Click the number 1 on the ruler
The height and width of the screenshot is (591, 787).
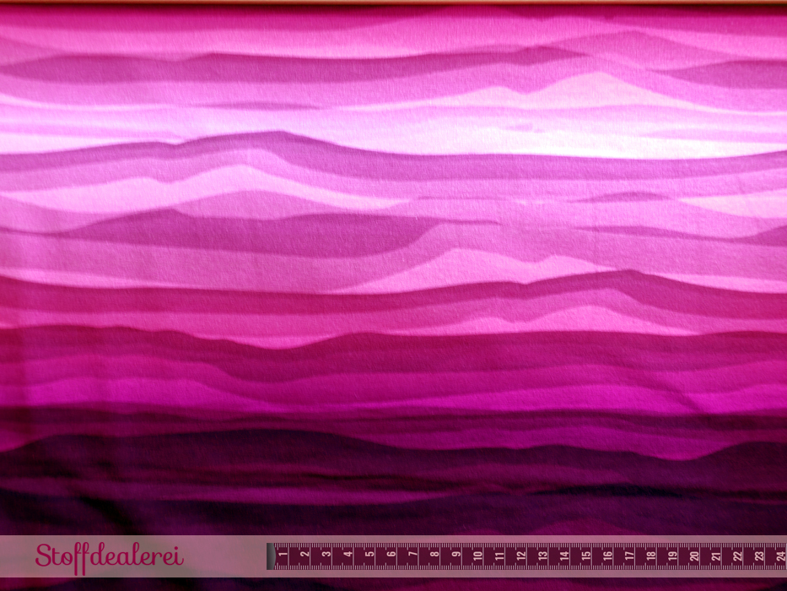(x=283, y=556)
